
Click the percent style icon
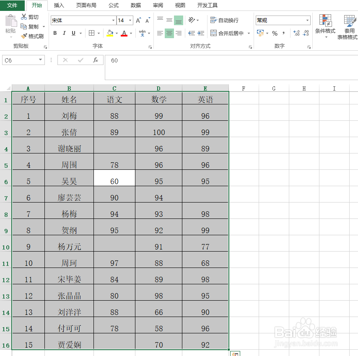pos(275,34)
